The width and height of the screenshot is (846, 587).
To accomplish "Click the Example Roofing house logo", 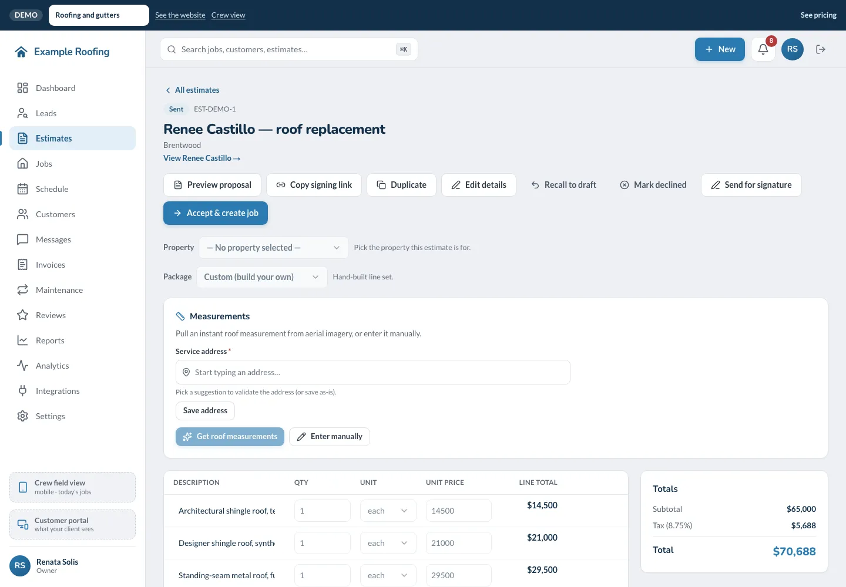I will (21, 52).
